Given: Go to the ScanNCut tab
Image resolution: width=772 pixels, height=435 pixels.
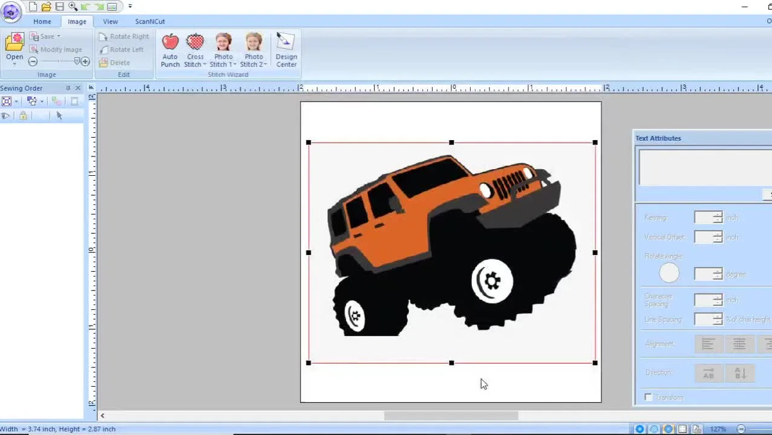Looking at the screenshot, I should (150, 21).
